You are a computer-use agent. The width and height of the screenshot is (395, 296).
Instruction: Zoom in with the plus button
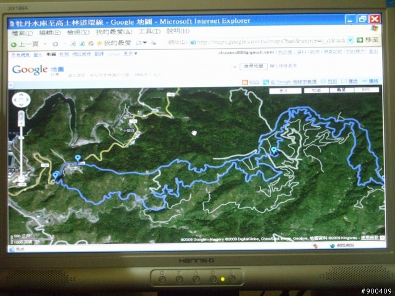(x=22, y=123)
